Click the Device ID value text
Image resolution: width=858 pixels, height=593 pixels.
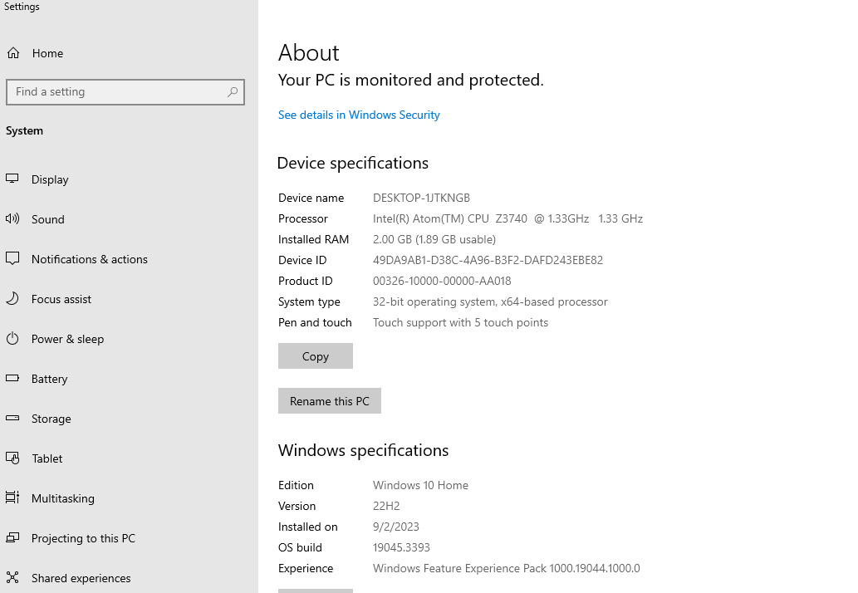tap(488, 260)
